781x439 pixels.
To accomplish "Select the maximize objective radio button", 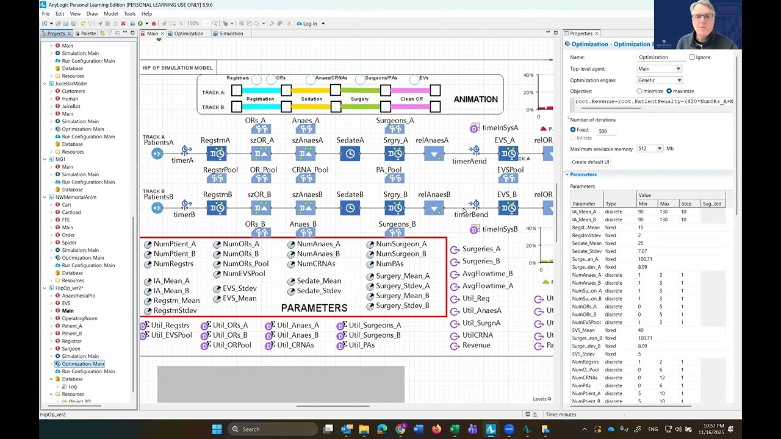I will pos(669,91).
